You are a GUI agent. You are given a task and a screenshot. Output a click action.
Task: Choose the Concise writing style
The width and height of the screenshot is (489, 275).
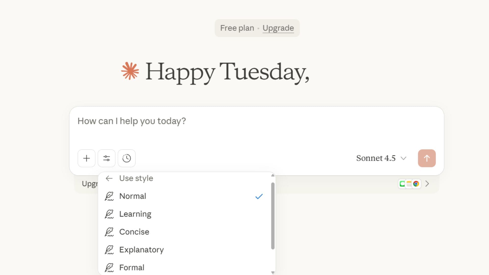pos(134,232)
